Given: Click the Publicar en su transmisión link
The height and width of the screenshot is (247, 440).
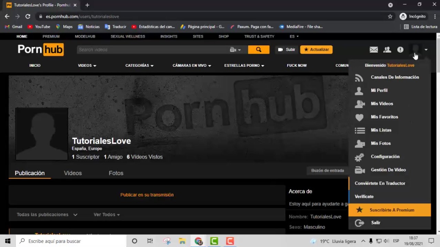Looking at the screenshot, I should point(147,195).
